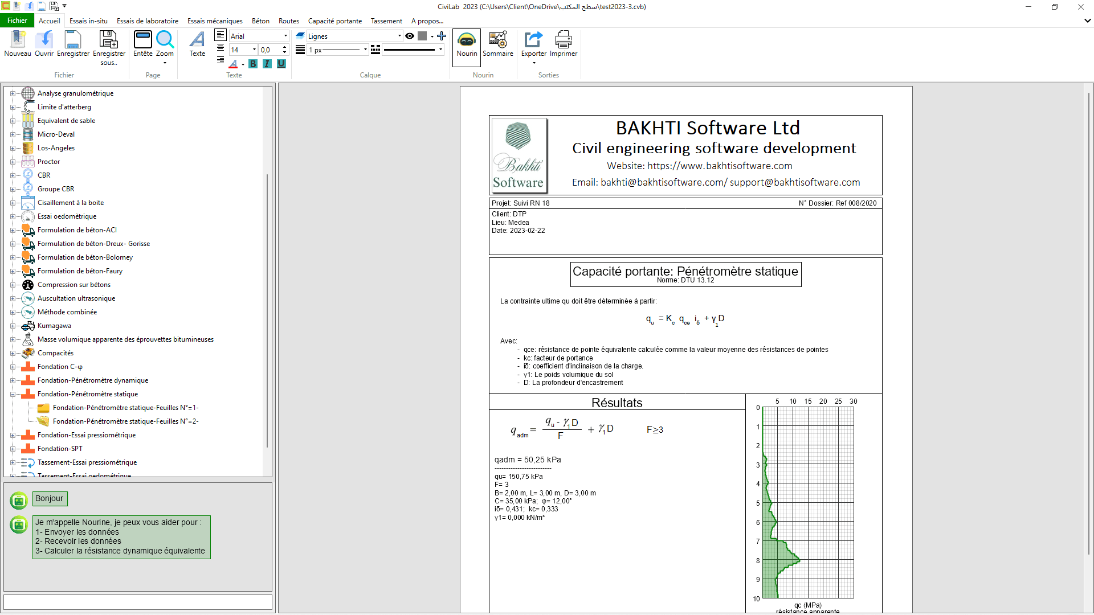
Task: Toggle layer visibility eye icon
Action: 410,36
